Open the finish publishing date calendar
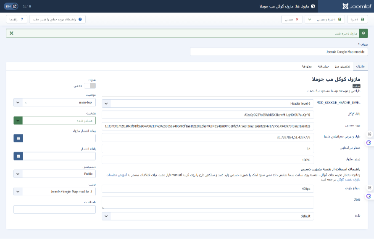The height and width of the screenshot is (239, 374). point(18,156)
